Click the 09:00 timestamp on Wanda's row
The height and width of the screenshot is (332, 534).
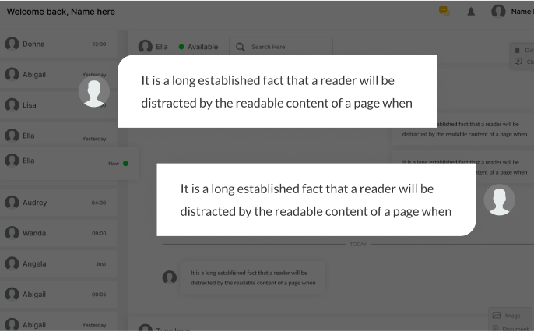click(x=99, y=234)
